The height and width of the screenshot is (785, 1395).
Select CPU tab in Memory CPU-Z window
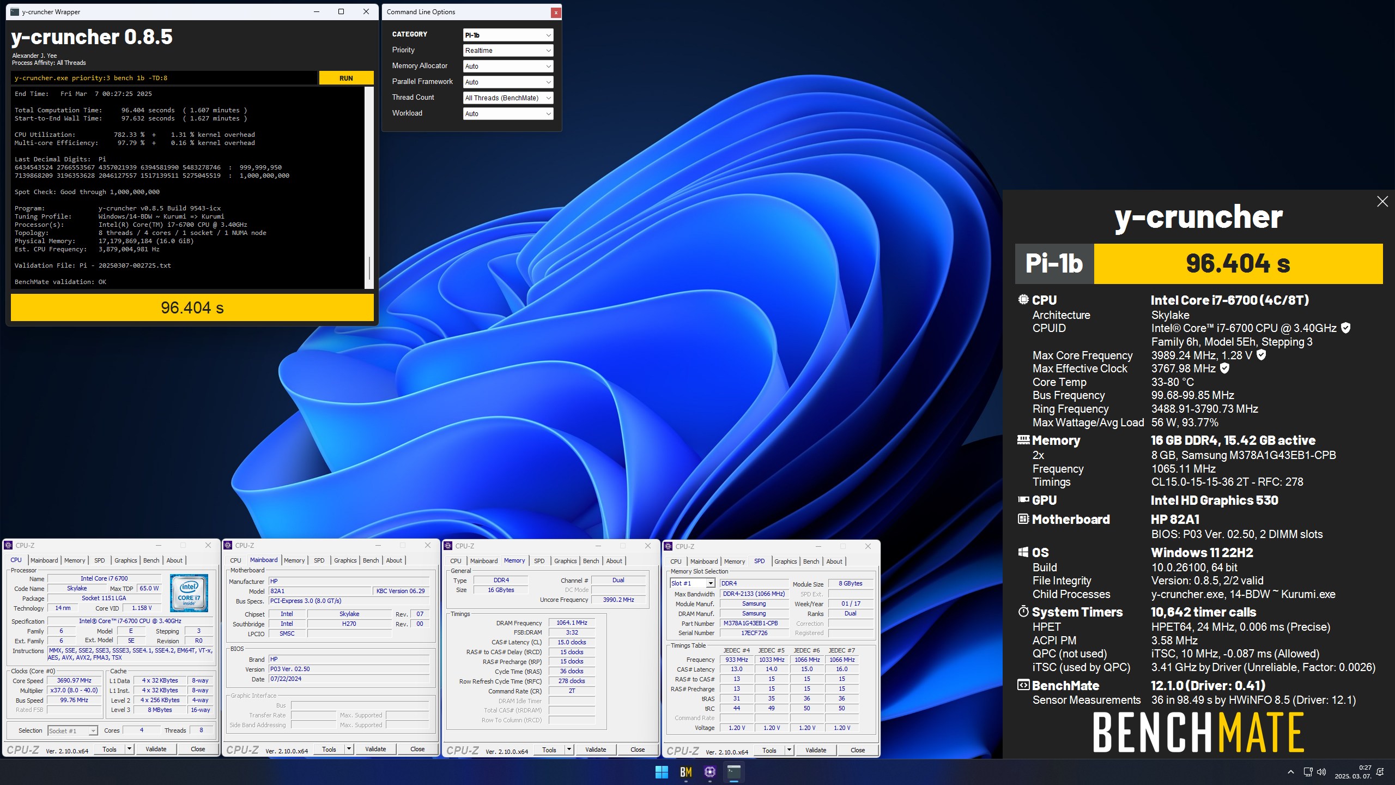456,561
